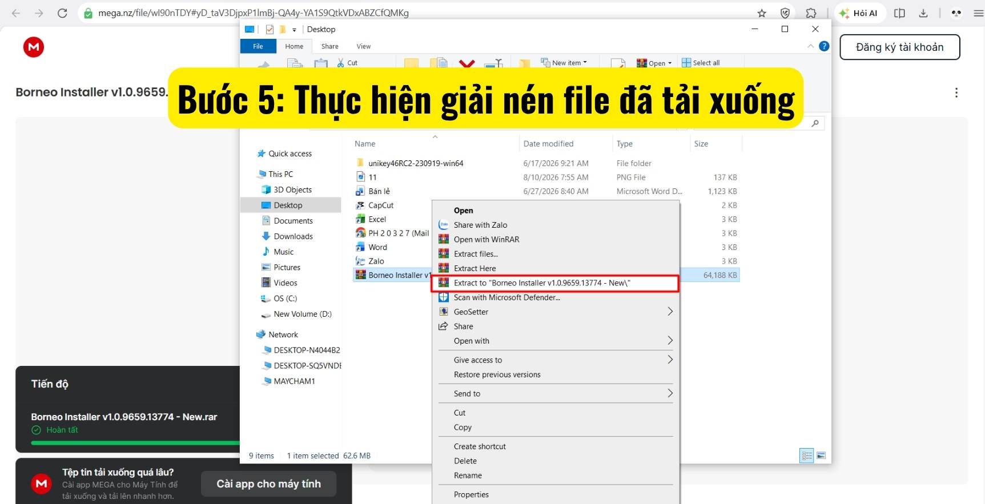Expand the Give access to submenu arrow

(670, 360)
